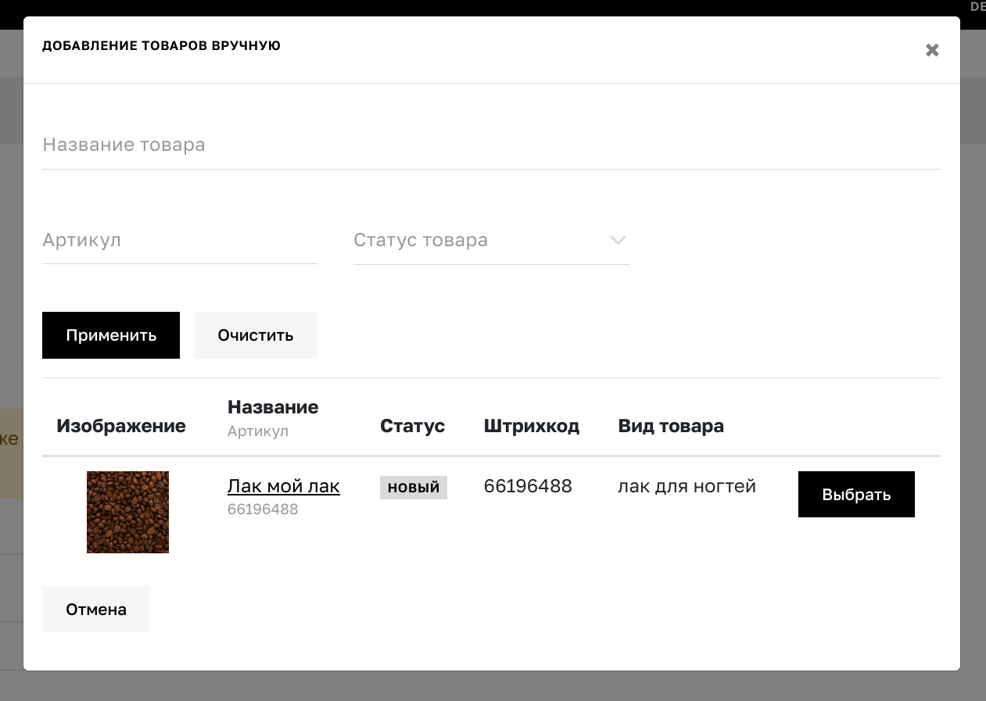
Task: Click the "Изображение" column header
Action: [120, 426]
